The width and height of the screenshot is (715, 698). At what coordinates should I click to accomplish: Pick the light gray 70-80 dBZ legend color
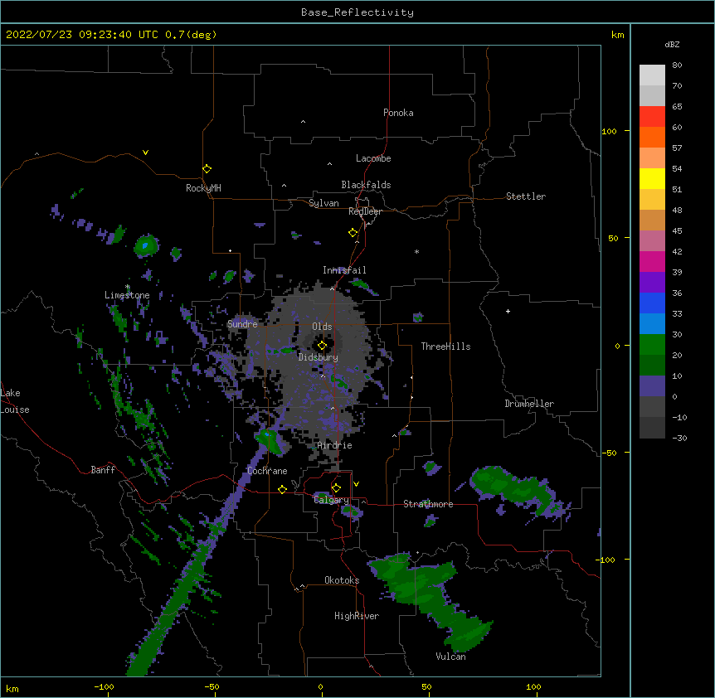652,75
